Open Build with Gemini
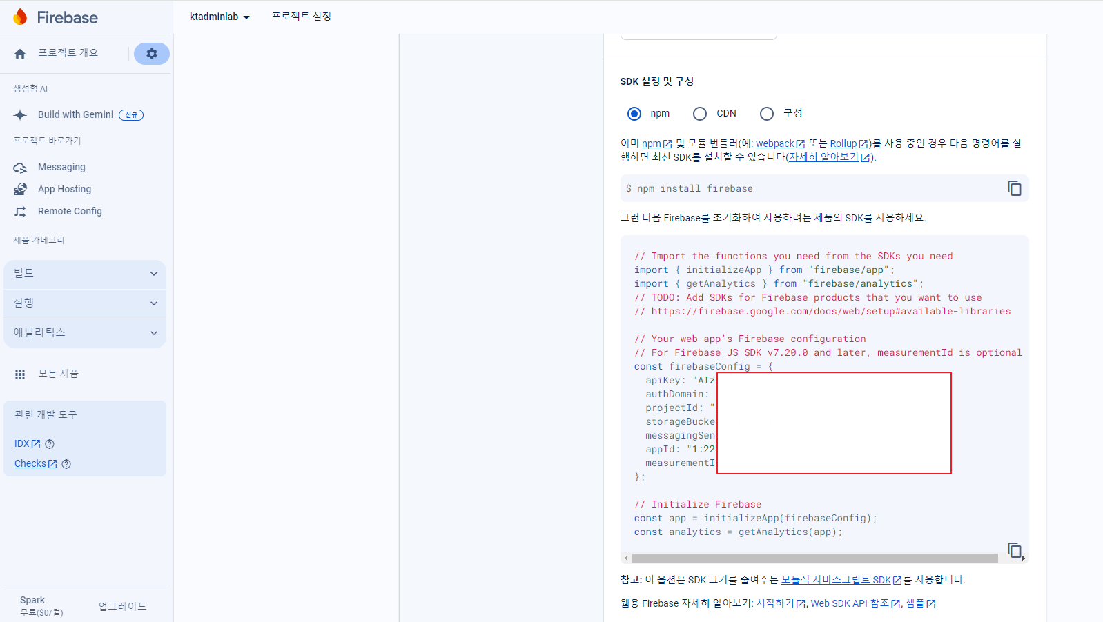This screenshot has height=622, width=1103. (75, 114)
